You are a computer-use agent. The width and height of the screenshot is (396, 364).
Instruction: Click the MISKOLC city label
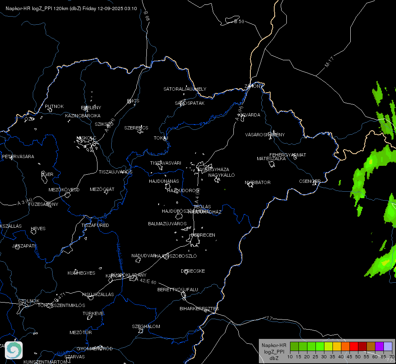86,138
